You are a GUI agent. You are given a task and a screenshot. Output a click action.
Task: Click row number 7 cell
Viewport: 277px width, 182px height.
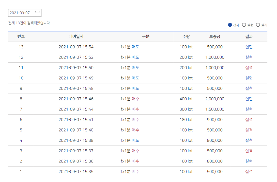(x=21, y=109)
